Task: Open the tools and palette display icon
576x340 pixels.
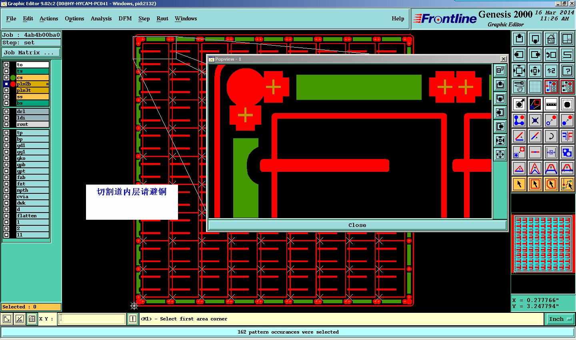Action: click(519, 87)
